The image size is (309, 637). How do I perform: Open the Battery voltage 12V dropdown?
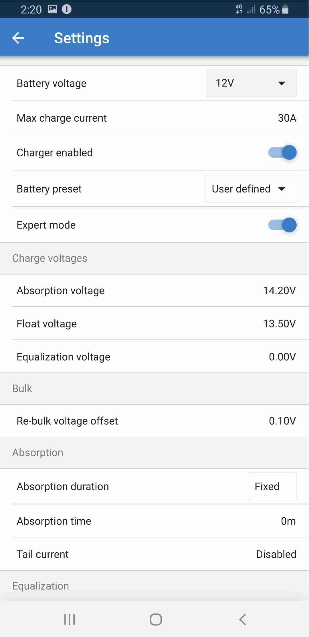[251, 83]
